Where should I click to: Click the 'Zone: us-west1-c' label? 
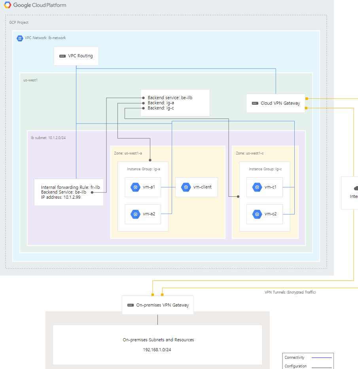[x=250, y=153]
